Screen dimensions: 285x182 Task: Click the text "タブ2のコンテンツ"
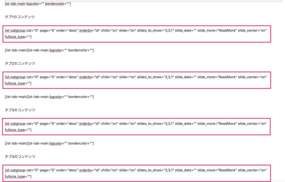point(20,63)
